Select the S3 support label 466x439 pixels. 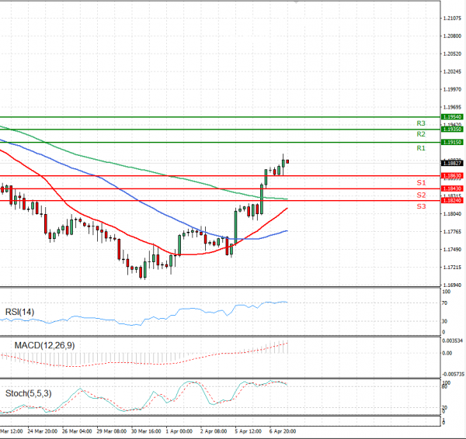(420, 206)
